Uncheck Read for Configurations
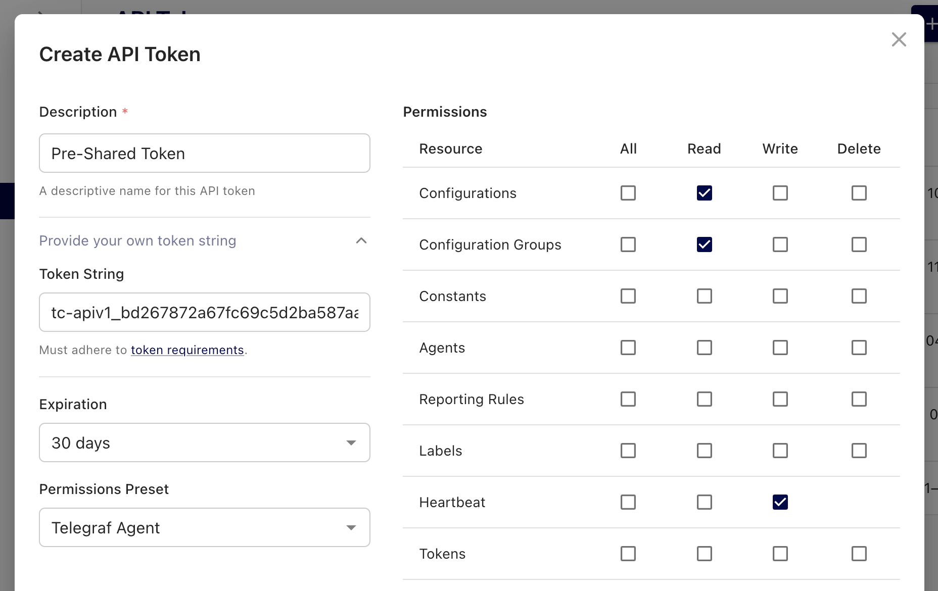 tap(704, 193)
